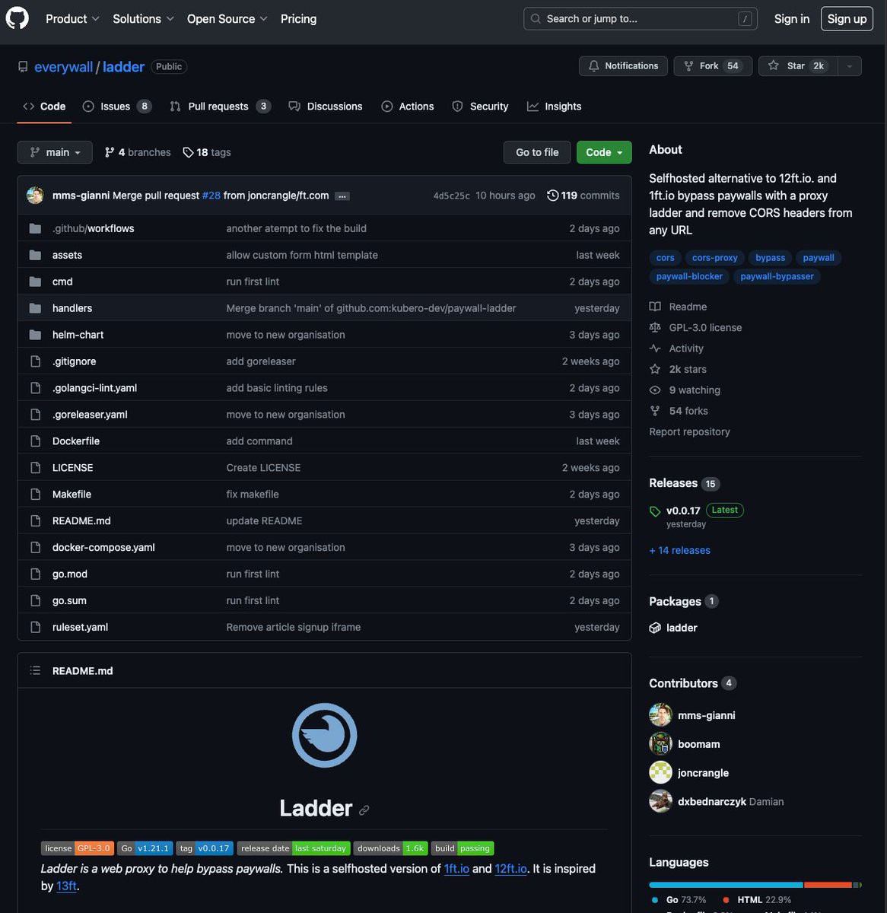Click the Pricing menu link

(298, 18)
